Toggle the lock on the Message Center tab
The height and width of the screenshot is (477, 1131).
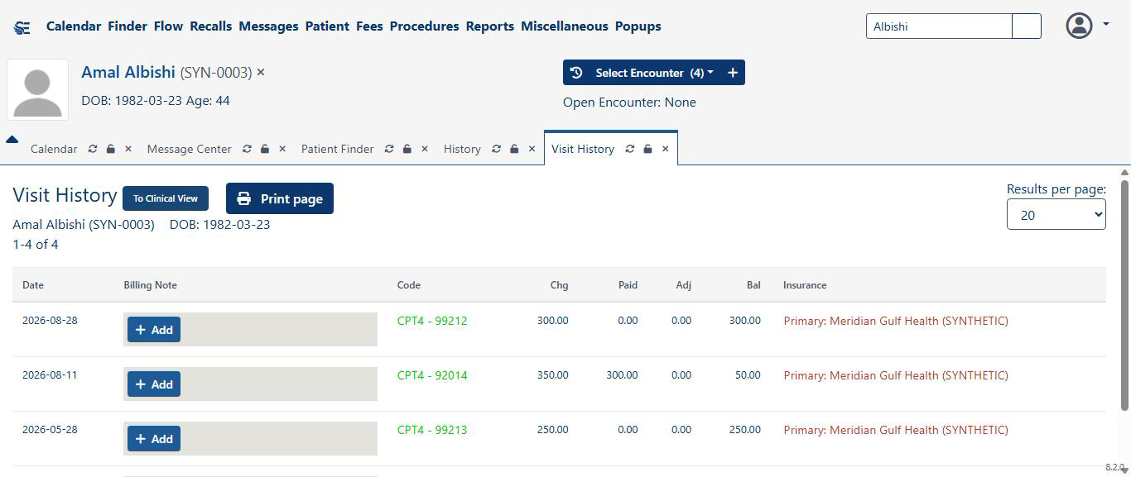(265, 149)
